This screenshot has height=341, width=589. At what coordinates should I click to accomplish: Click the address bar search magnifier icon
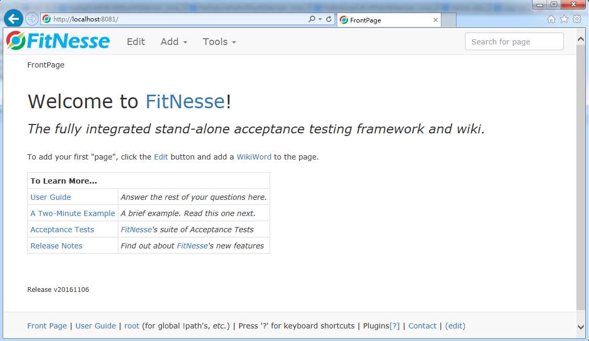tap(312, 19)
